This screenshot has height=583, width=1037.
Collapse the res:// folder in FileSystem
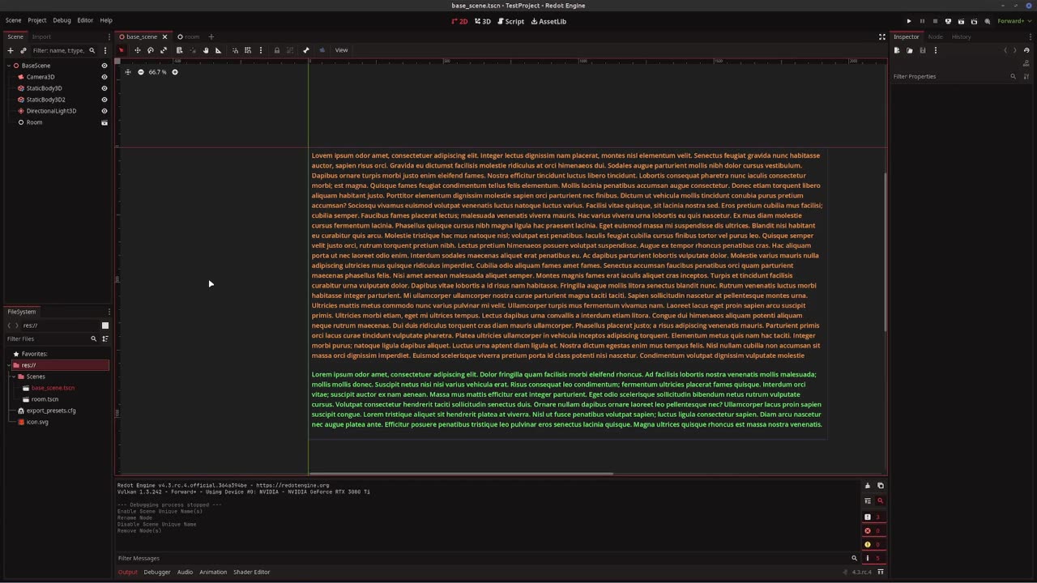point(9,365)
